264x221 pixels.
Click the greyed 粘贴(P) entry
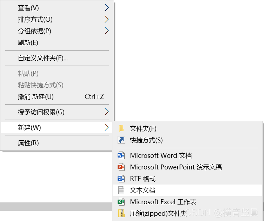point(57,74)
